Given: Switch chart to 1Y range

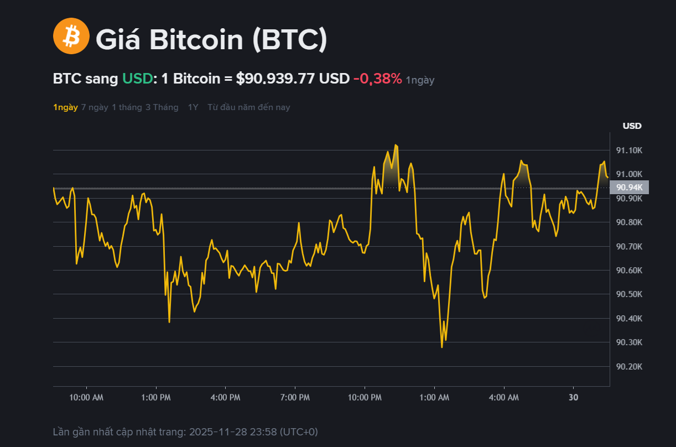Looking at the screenshot, I should [x=193, y=107].
